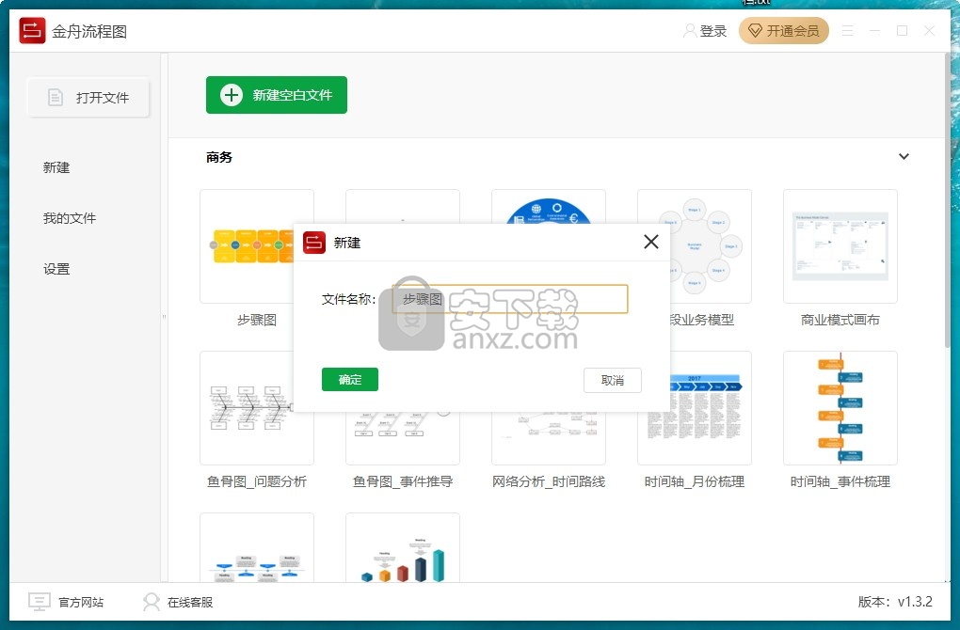The height and width of the screenshot is (630, 960).
Task: Click 取消 to cancel the dialog
Action: pos(613,380)
